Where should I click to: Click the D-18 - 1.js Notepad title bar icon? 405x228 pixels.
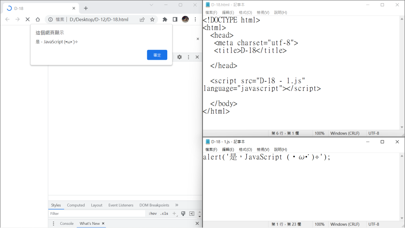[x=207, y=142]
